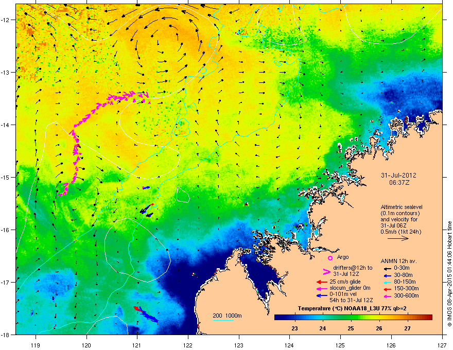Click the IMOS Hobart time credit text
453x350 pixels.
pyautogui.click(x=449, y=274)
